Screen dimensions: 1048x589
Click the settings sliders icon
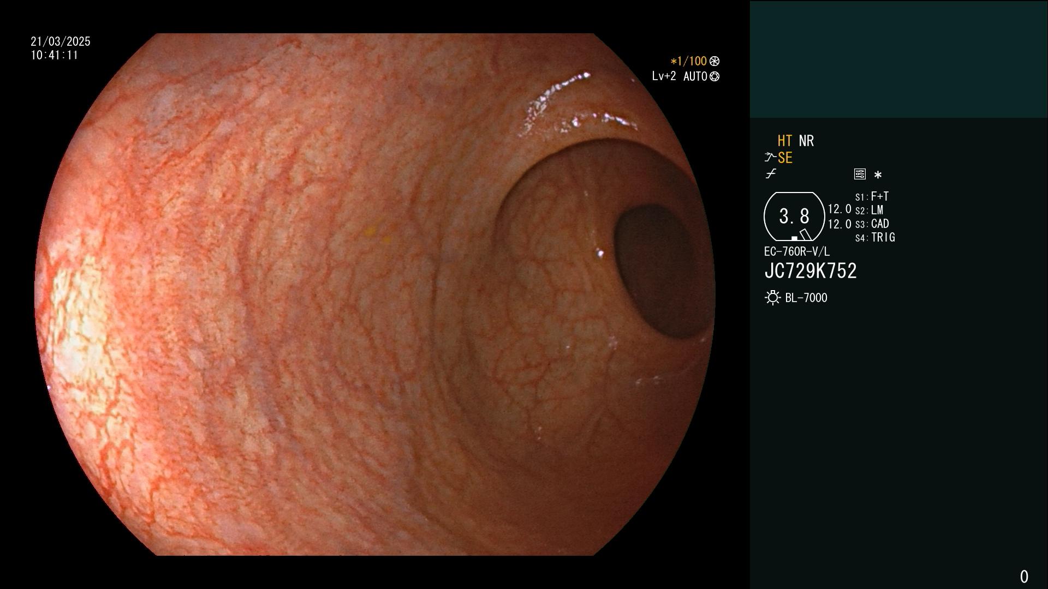pyautogui.click(x=860, y=175)
